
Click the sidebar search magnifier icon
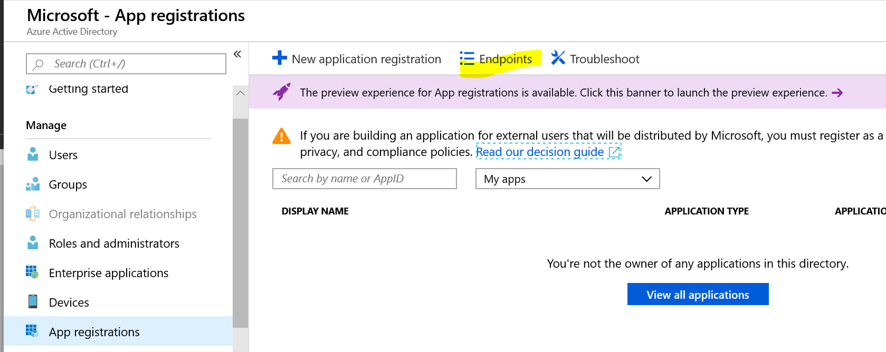(38, 64)
